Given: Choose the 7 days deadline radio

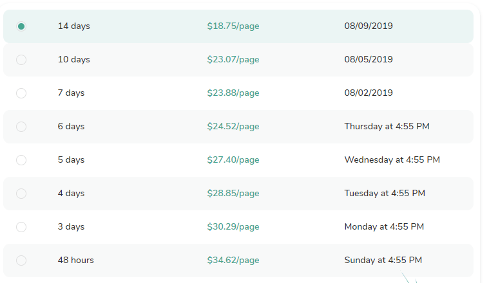Looking at the screenshot, I should pos(21,93).
